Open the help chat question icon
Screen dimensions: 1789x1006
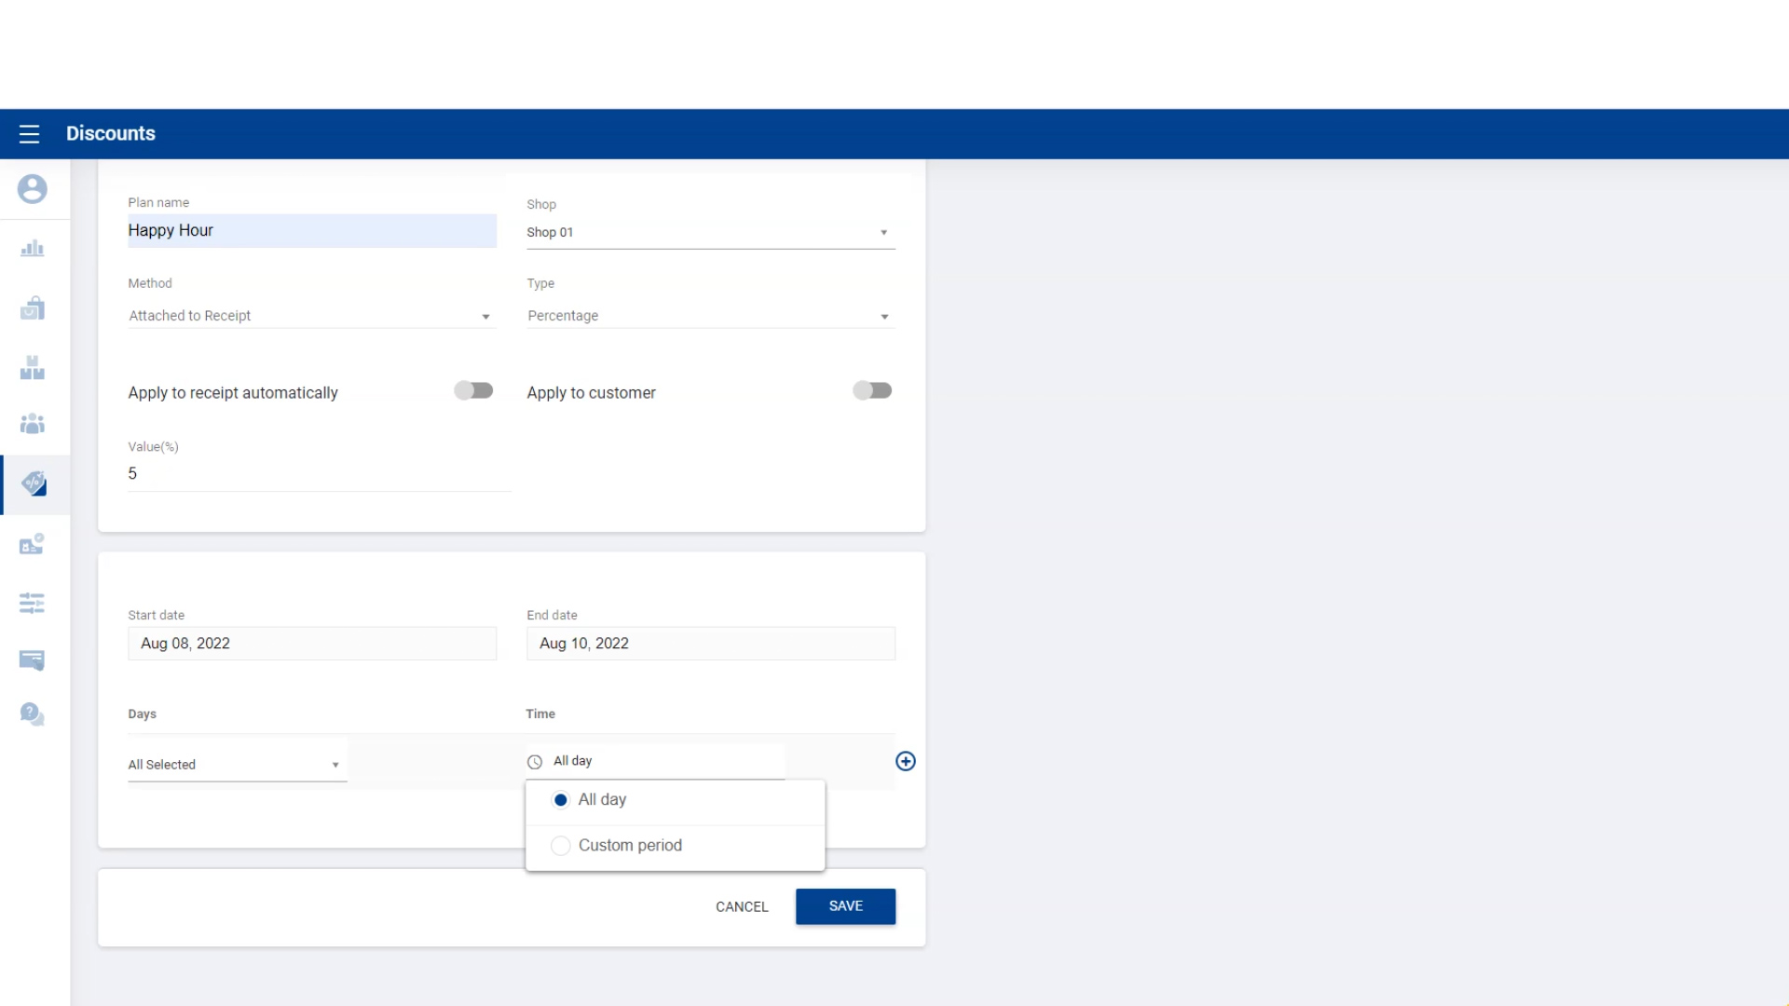click(32, 714)
